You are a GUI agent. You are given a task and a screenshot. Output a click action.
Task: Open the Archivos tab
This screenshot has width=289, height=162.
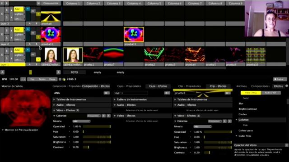tap(242, 86)
